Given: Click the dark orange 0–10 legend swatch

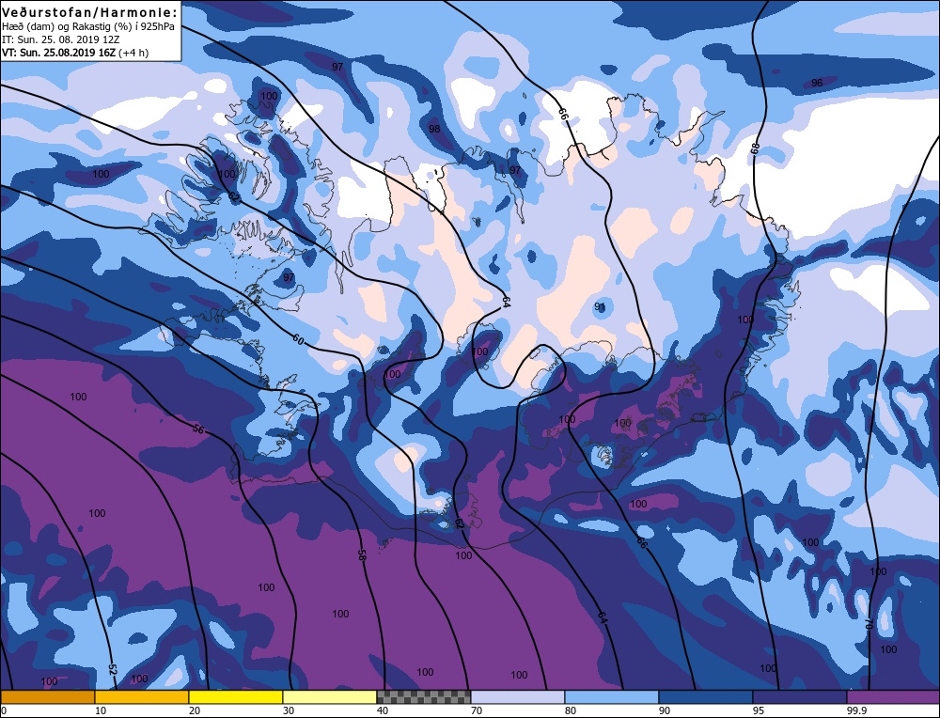Looking at the screenshot, I should [47, 697].
